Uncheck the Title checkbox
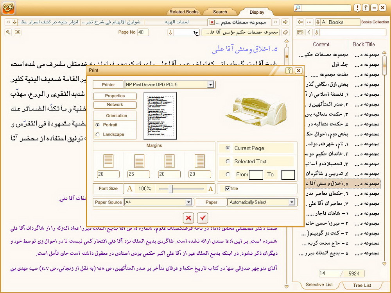 click(x=228, y=189)
